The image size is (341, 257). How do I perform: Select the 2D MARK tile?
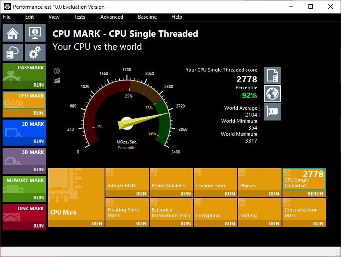24,128
